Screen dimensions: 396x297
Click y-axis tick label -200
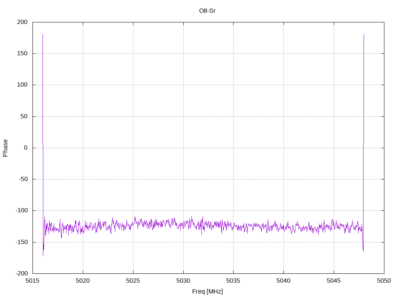pyautogui.click(x=22, y=273)
